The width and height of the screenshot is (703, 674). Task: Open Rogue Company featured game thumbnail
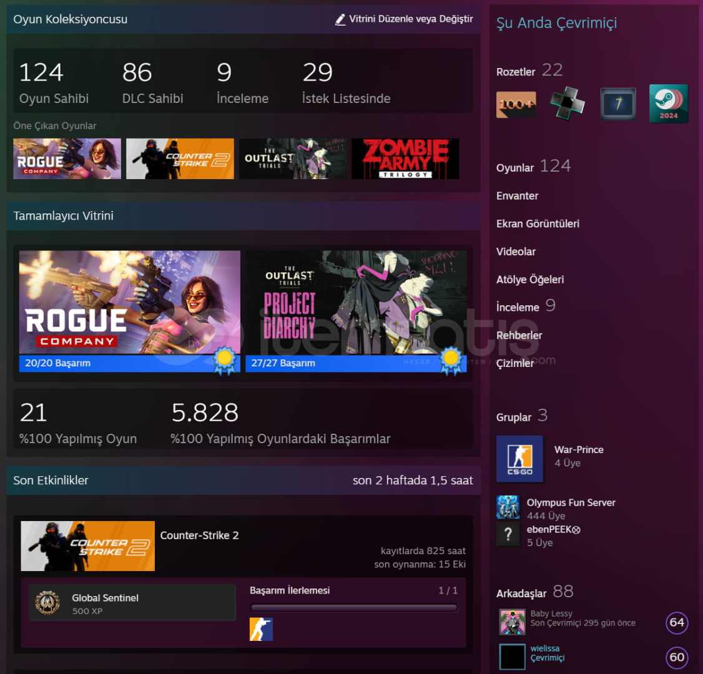pyautogui.click(x=67, y=159)
